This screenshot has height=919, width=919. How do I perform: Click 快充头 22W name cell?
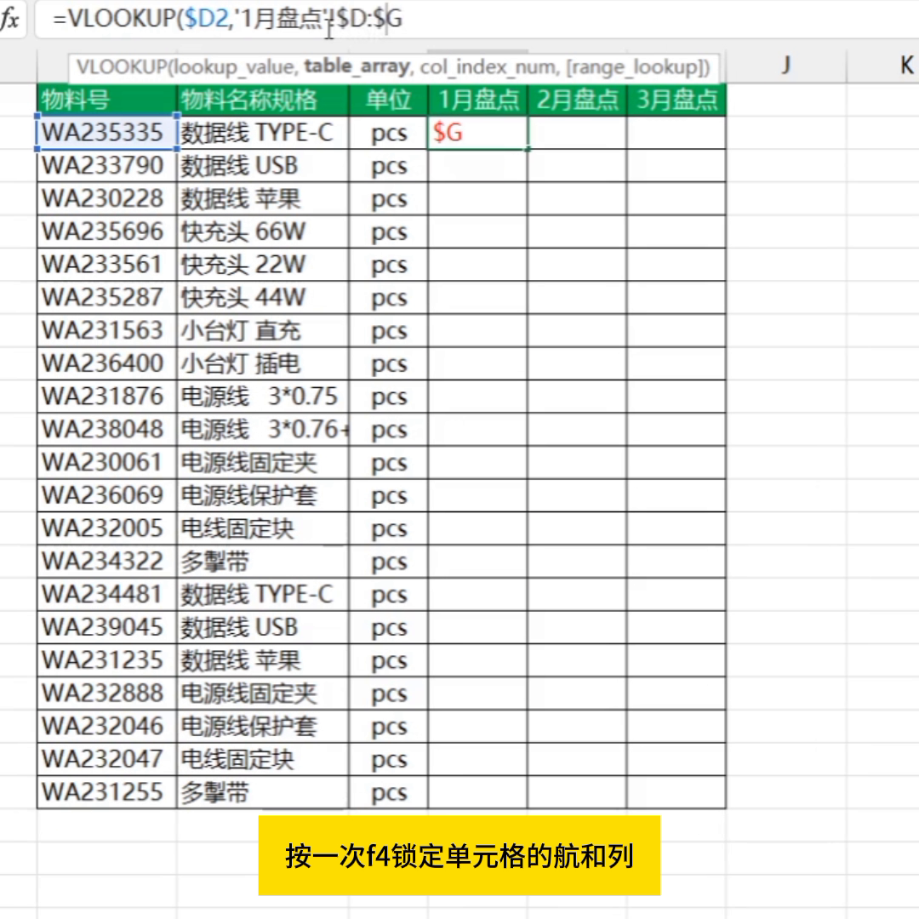(x=263, y=265)
